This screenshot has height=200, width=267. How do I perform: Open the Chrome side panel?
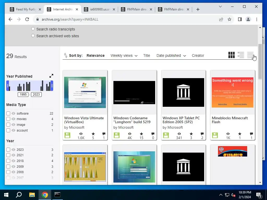pos(240,19)
